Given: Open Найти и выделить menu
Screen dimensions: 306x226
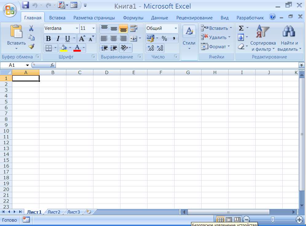Looking at the screenshot, I should 289,38.
